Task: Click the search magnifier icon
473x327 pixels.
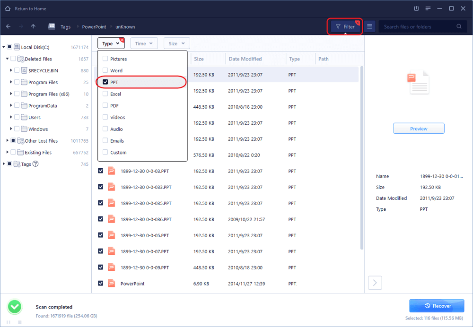Action: coord(459,27)
